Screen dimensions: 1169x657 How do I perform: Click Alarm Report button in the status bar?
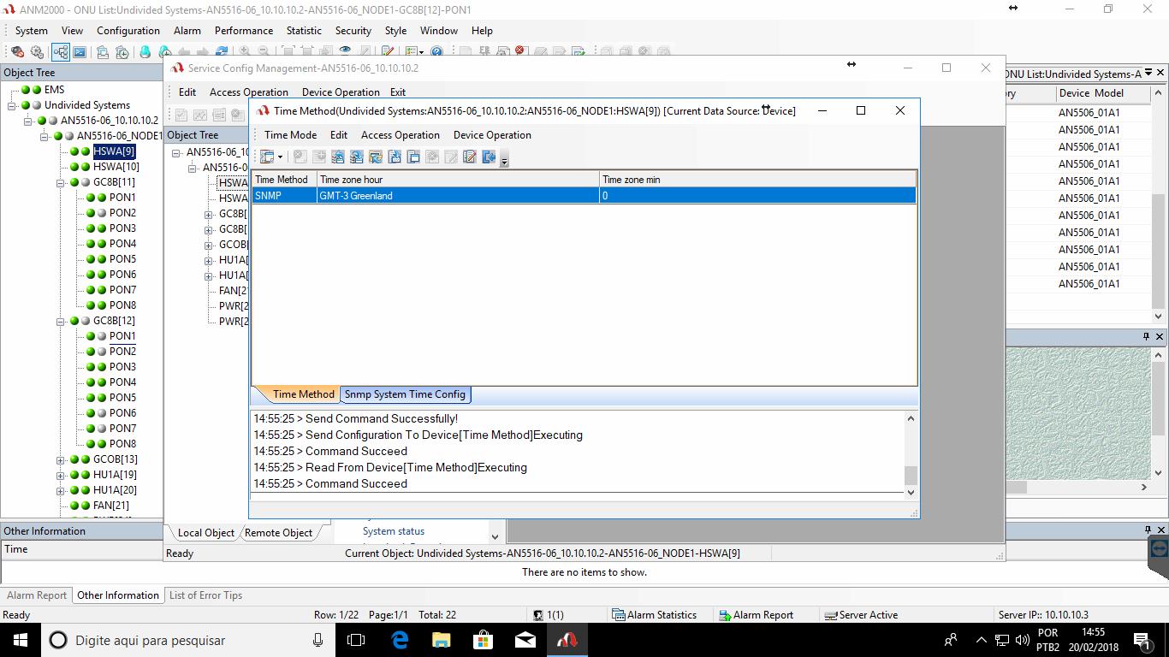click(x=756, y=615)
